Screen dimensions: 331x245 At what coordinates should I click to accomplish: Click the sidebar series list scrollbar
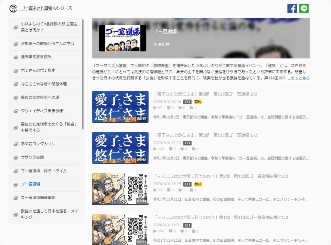click(x=83, y=74)
